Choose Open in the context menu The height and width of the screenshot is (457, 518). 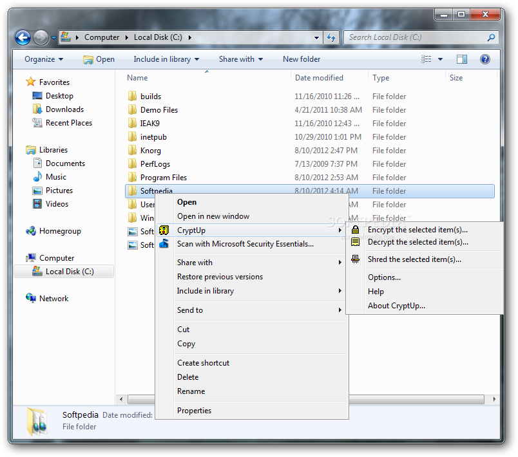pos(252,202)
